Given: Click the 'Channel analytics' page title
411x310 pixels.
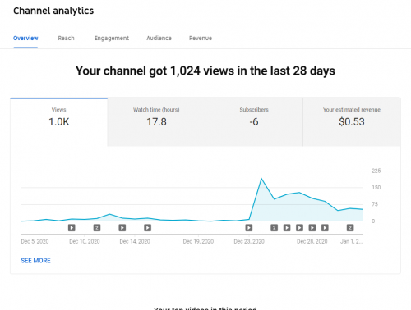Looking at the screenshot, I should [53, 11].
